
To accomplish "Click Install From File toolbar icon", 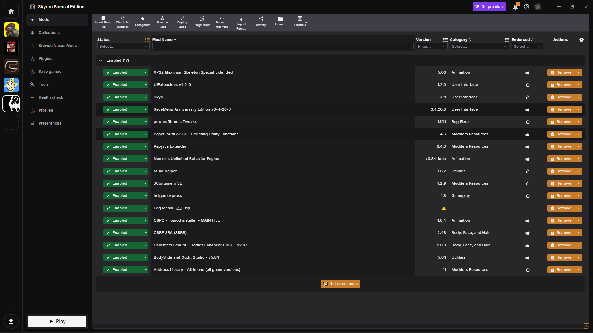I will (103, 22).
